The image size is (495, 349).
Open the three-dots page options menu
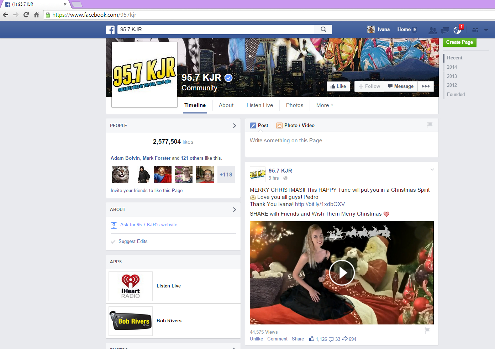click(x=426, y=86)
